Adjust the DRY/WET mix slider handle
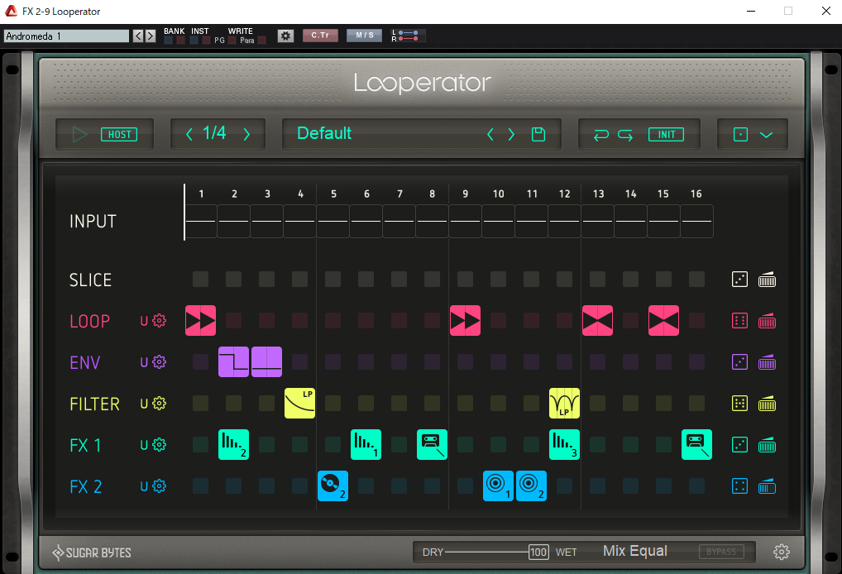 click(x=538, y=552)
